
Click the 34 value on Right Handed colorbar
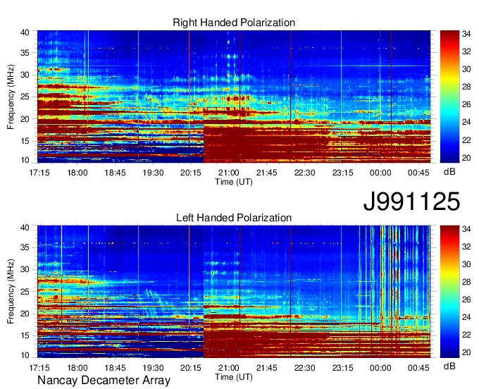click(x=467, y=35)
